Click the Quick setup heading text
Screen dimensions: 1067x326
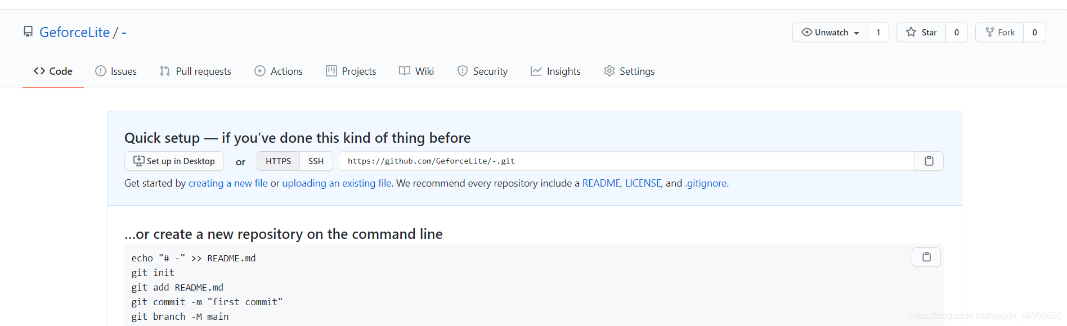(x=297, y=138)
